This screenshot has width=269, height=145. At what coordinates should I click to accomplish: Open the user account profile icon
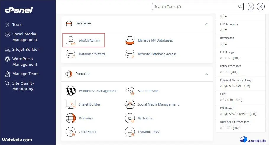(261, 6)
